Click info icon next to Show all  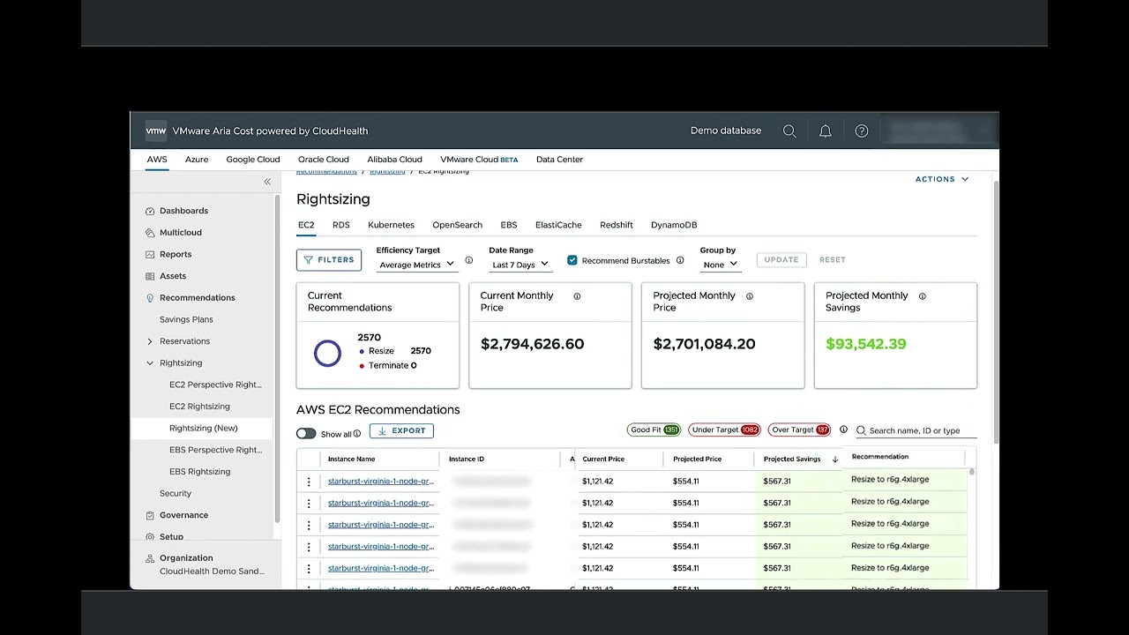[x=357, y=434]
